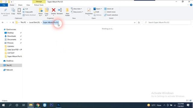Viewport: 193px width, 108px height.
Task: Open Super Album Pro folder in sidebar
Action: tap(14, 56)
